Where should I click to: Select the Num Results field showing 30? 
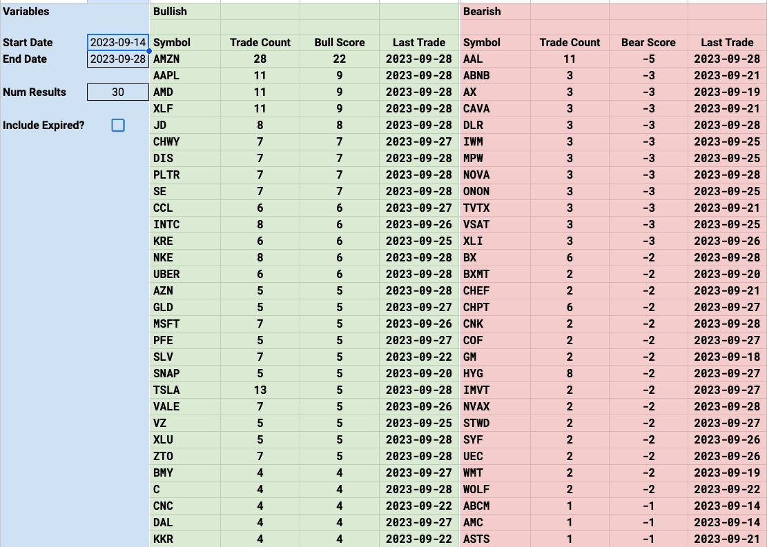[118, 92]
